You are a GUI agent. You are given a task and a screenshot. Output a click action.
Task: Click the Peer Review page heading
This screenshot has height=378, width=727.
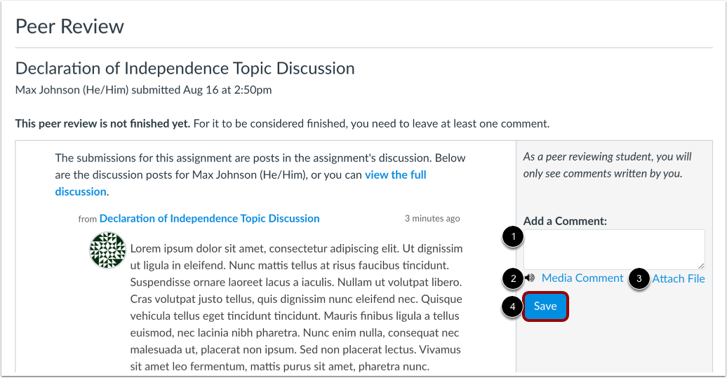[x=69, y=27]
